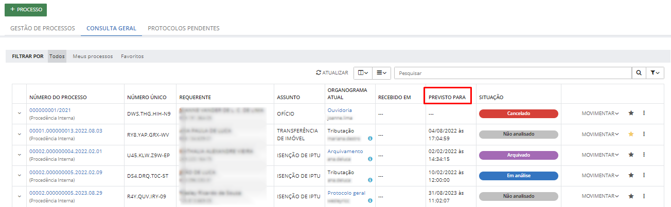Image resolution: width=671 pixels, height=207 pixels.
Task: Open the PROTOCOLOS PENDENTES tab
Action: [x=184, y=28]
